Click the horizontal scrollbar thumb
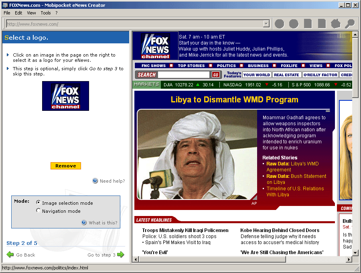 pyautogui.click(x=212, y=259)
